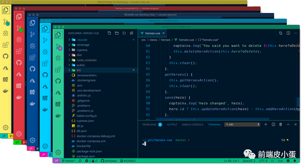Open Explorer in cyan heroes-react window
The height and width of the screenshot is (168, 306).
click(45, 29)
